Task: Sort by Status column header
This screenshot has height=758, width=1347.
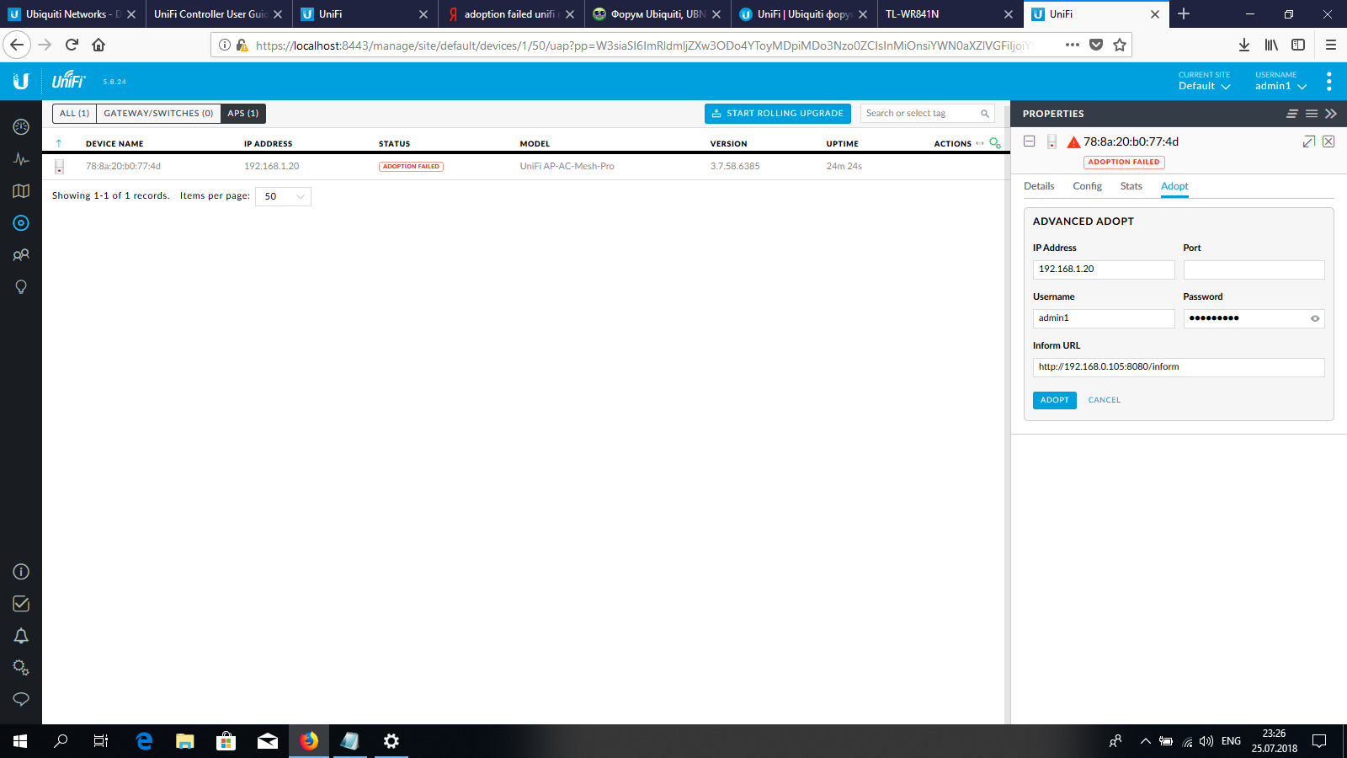Action: [394, 144]
